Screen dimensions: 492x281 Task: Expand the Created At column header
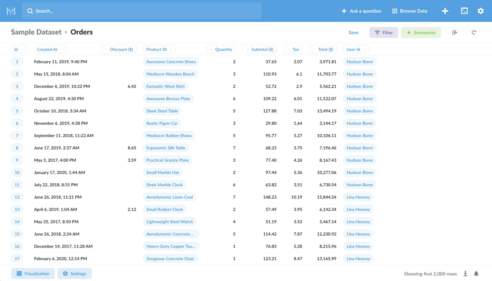point(50,49)
